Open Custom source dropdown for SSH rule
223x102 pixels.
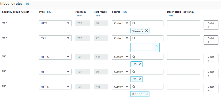[x=121, y=38]
